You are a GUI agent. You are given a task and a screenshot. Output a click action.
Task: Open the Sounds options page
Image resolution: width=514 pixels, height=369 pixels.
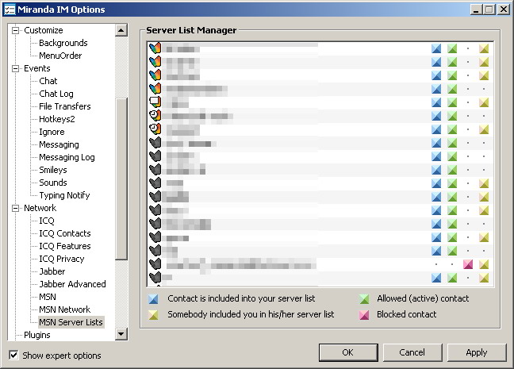click(53, 183)
